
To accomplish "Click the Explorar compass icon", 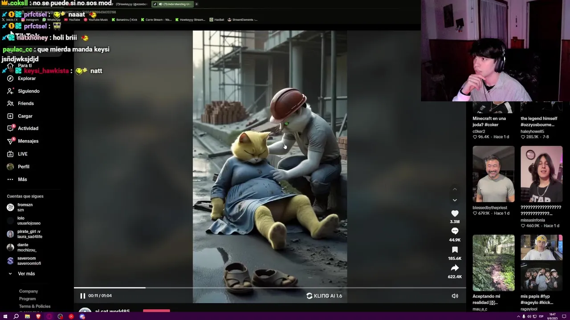I will (x=10, y=79).
